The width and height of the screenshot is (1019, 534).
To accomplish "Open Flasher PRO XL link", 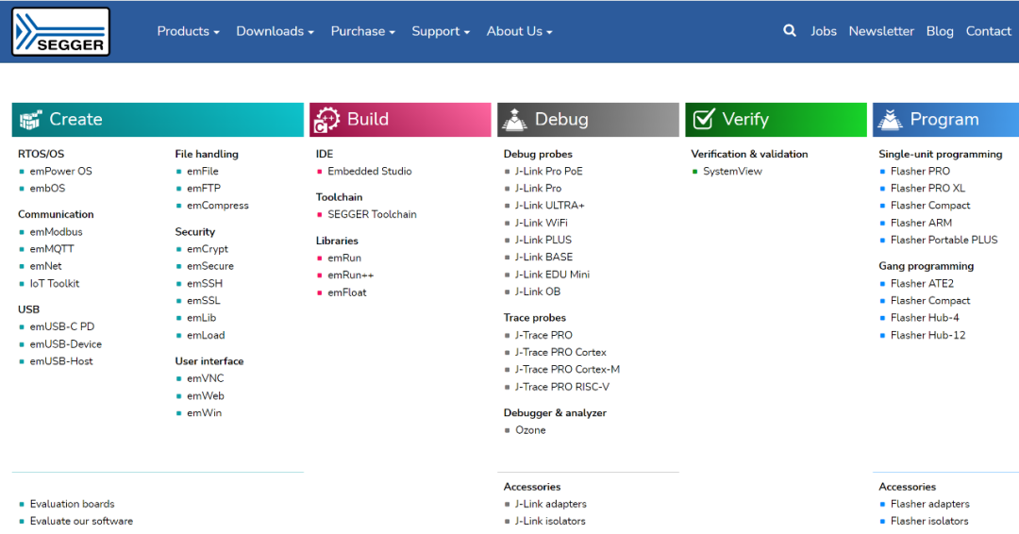I will point(927,189).
